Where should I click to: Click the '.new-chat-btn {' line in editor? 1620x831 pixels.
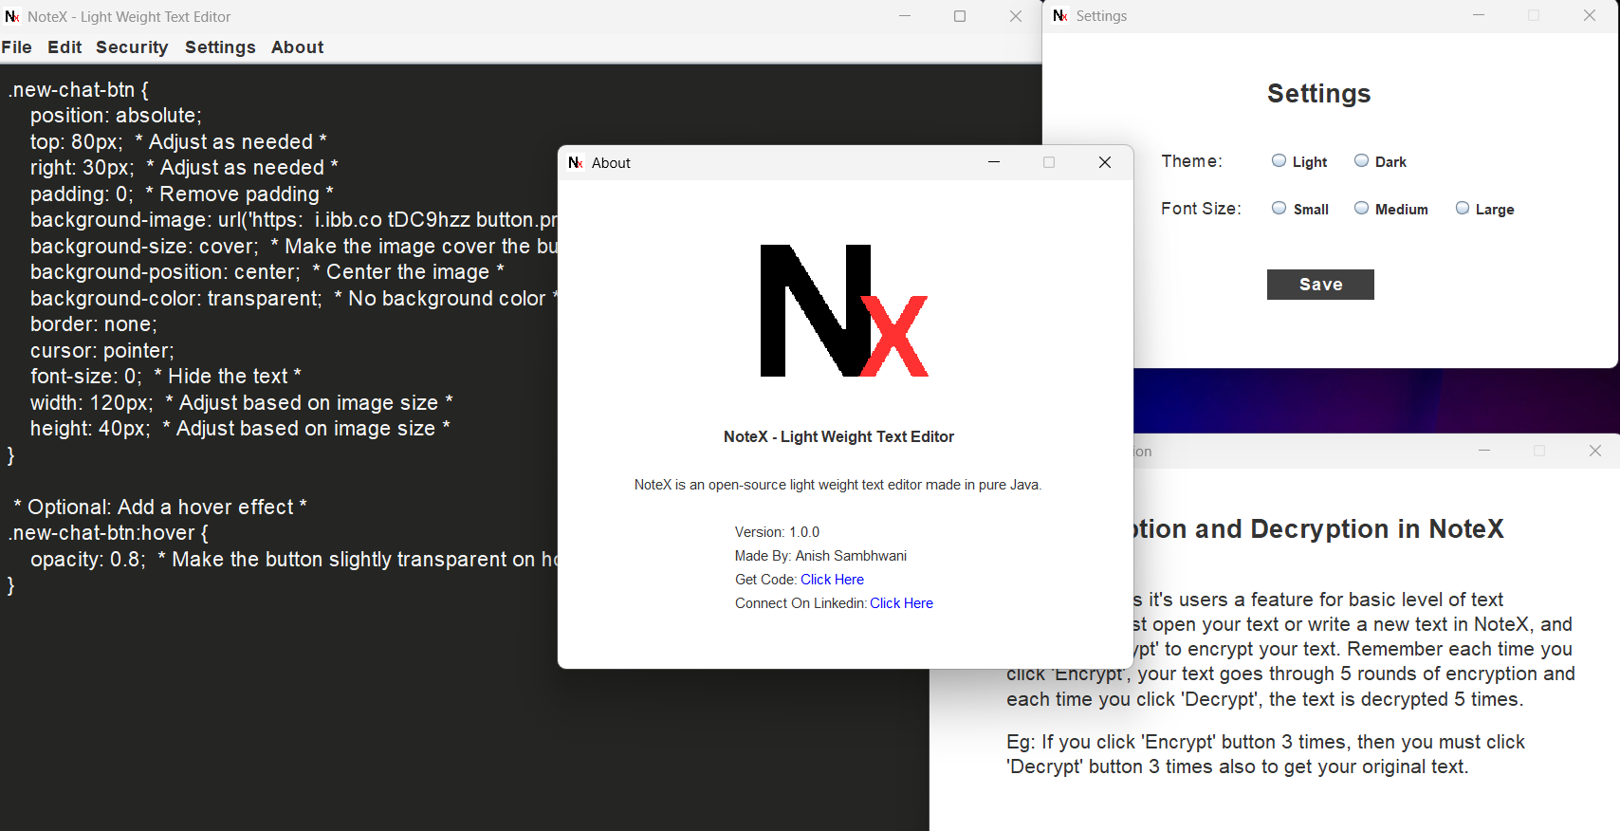pyautogui.click(x=79, y=90)
